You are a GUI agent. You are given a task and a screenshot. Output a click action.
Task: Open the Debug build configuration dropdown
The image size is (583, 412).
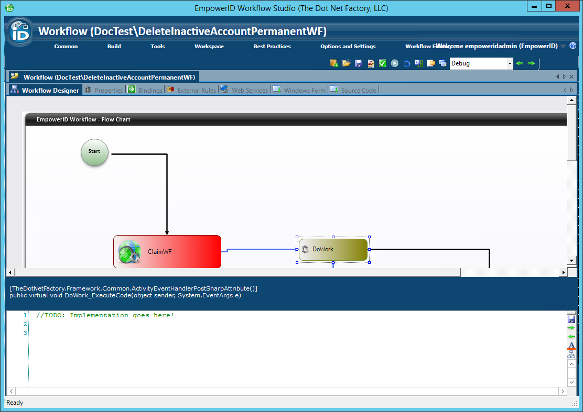point(509,63)
